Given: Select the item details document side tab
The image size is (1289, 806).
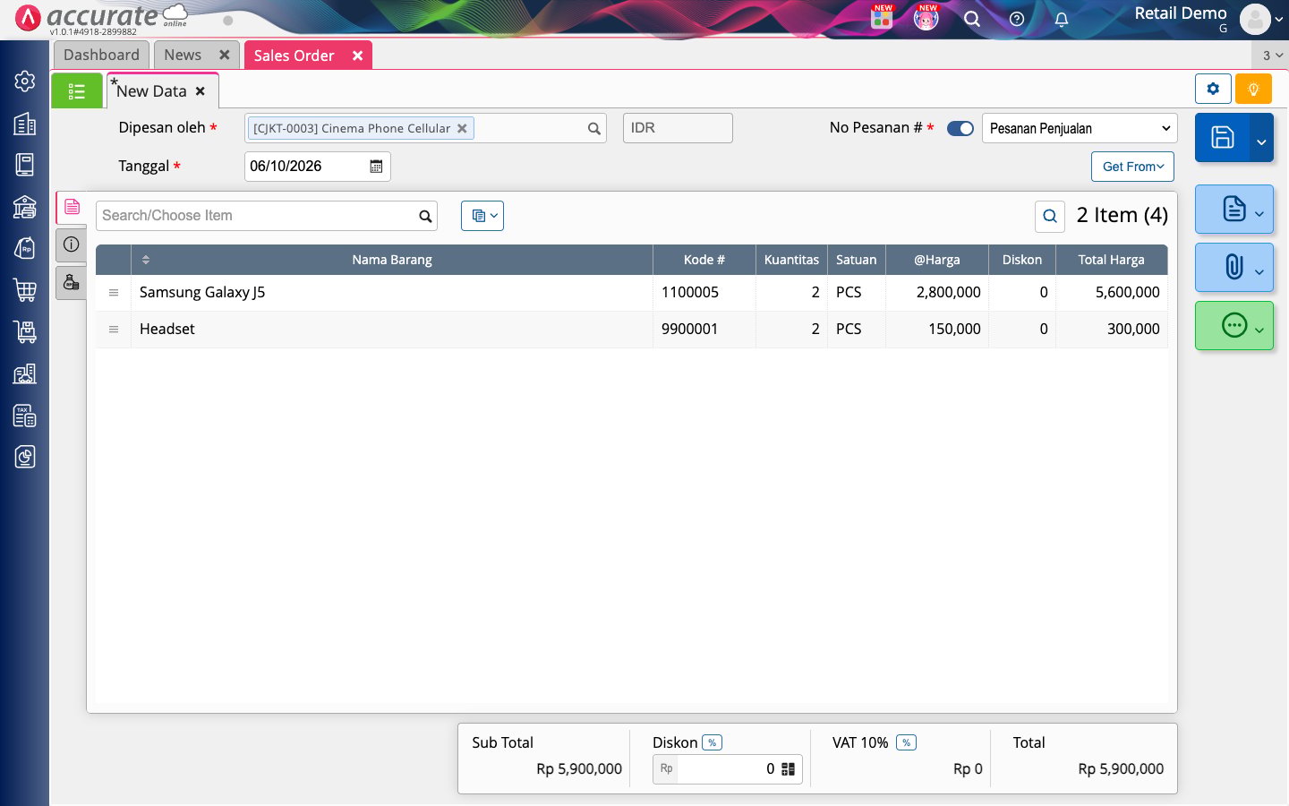Looking at the screenshot, I should (72, 207).
